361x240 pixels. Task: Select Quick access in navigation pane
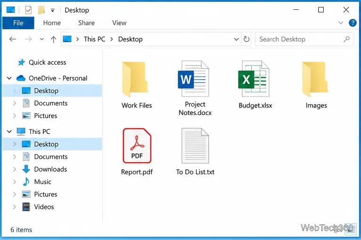coord(48,62)
